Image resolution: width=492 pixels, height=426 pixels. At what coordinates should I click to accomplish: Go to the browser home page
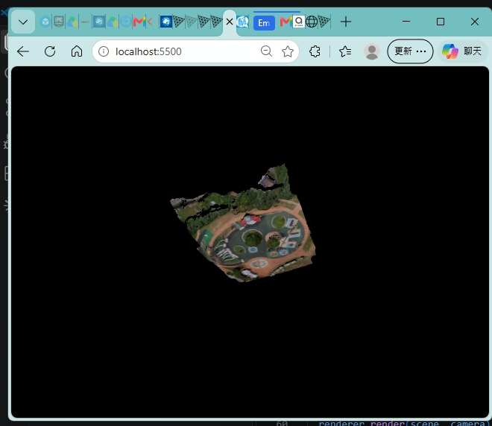coord(77,51)
